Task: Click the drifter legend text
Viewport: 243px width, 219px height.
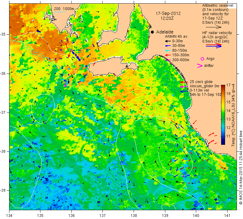Action: [209, 66]
